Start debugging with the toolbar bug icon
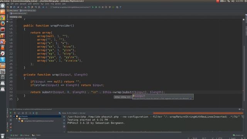The image size is (247, 139). [x=96, y=7]
